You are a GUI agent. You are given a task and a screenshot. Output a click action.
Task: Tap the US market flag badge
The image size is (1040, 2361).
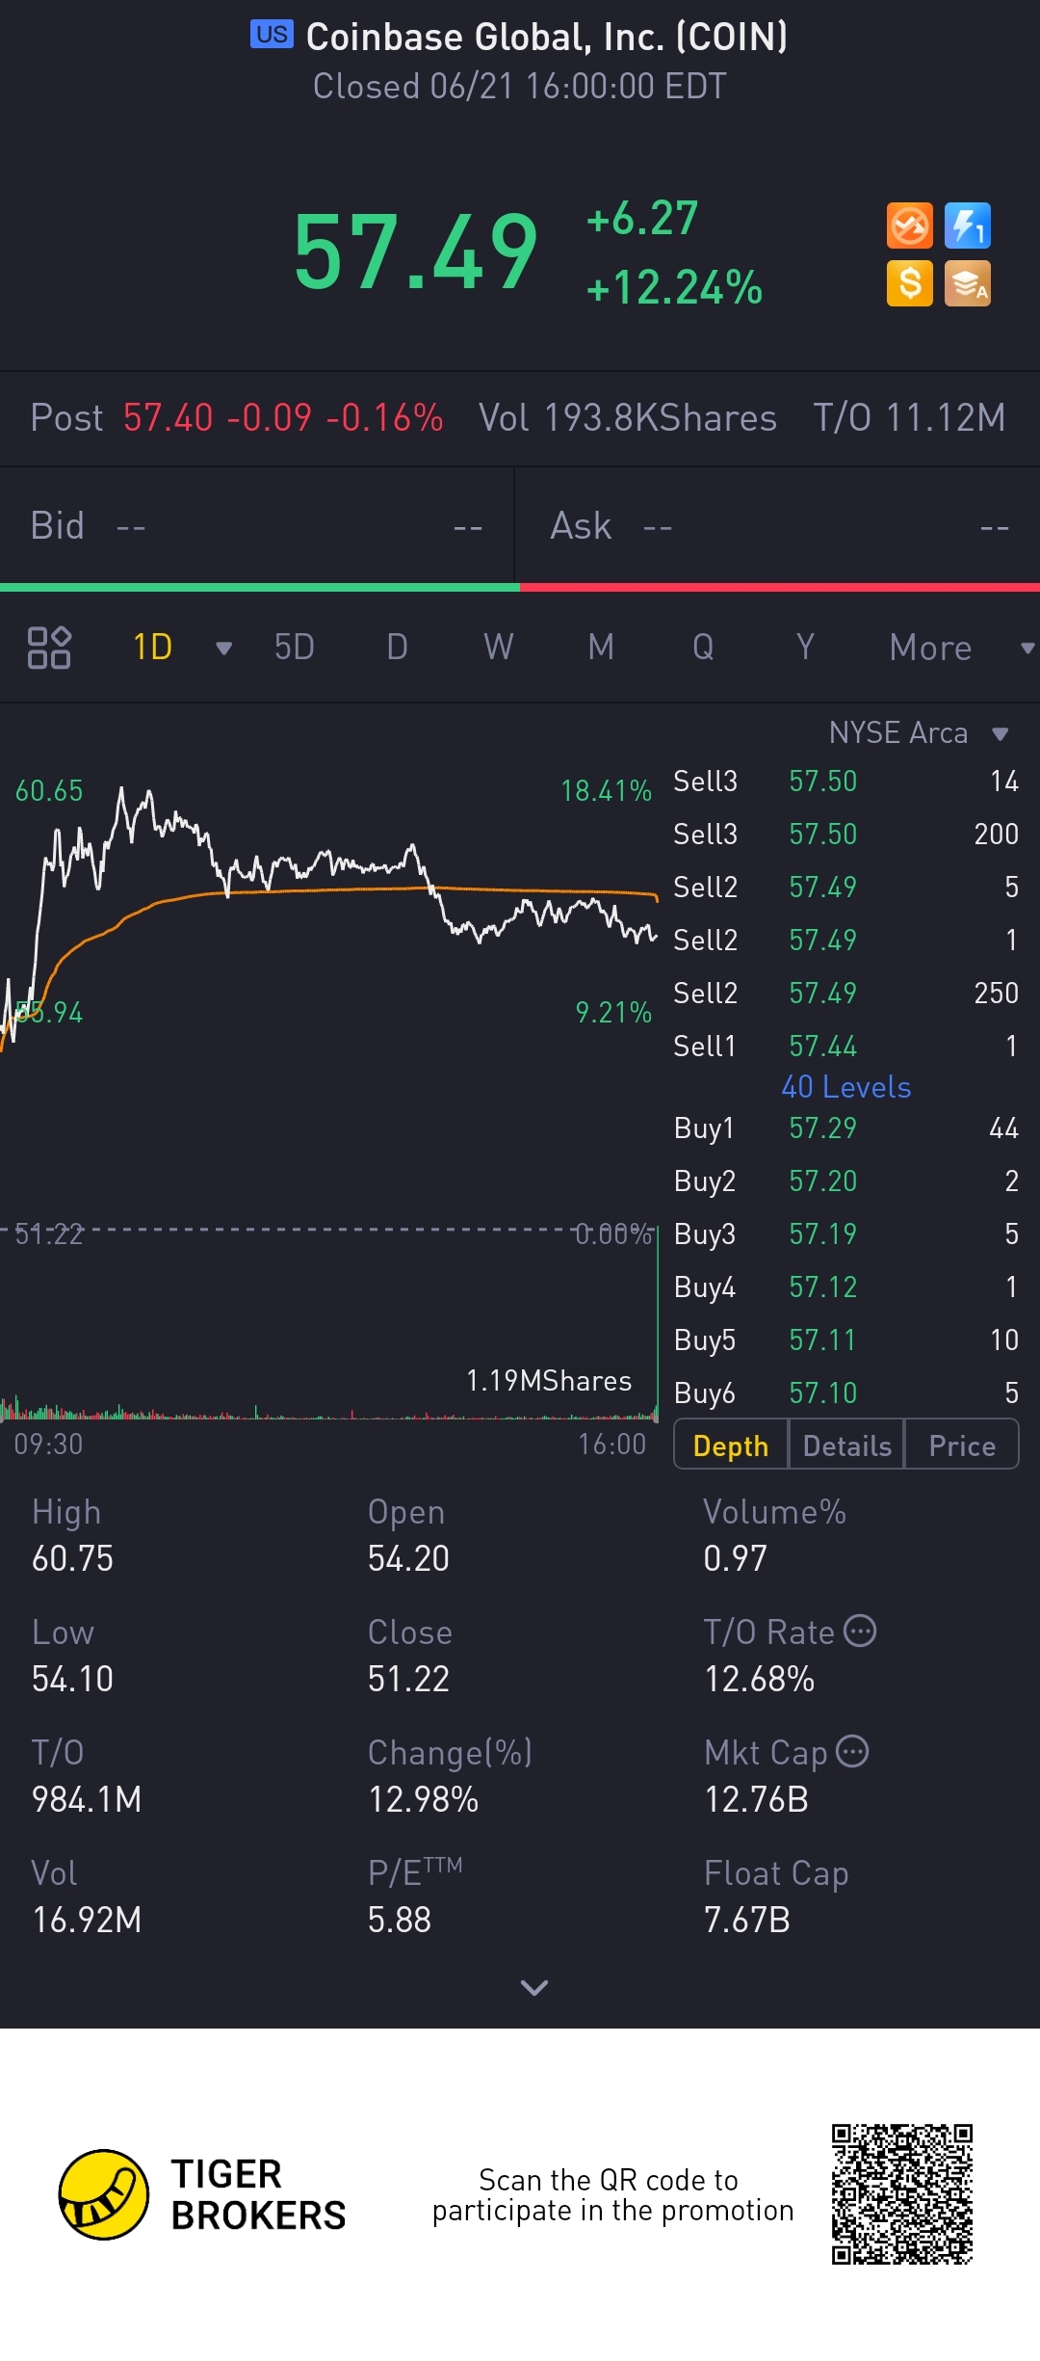coord(272,35)
